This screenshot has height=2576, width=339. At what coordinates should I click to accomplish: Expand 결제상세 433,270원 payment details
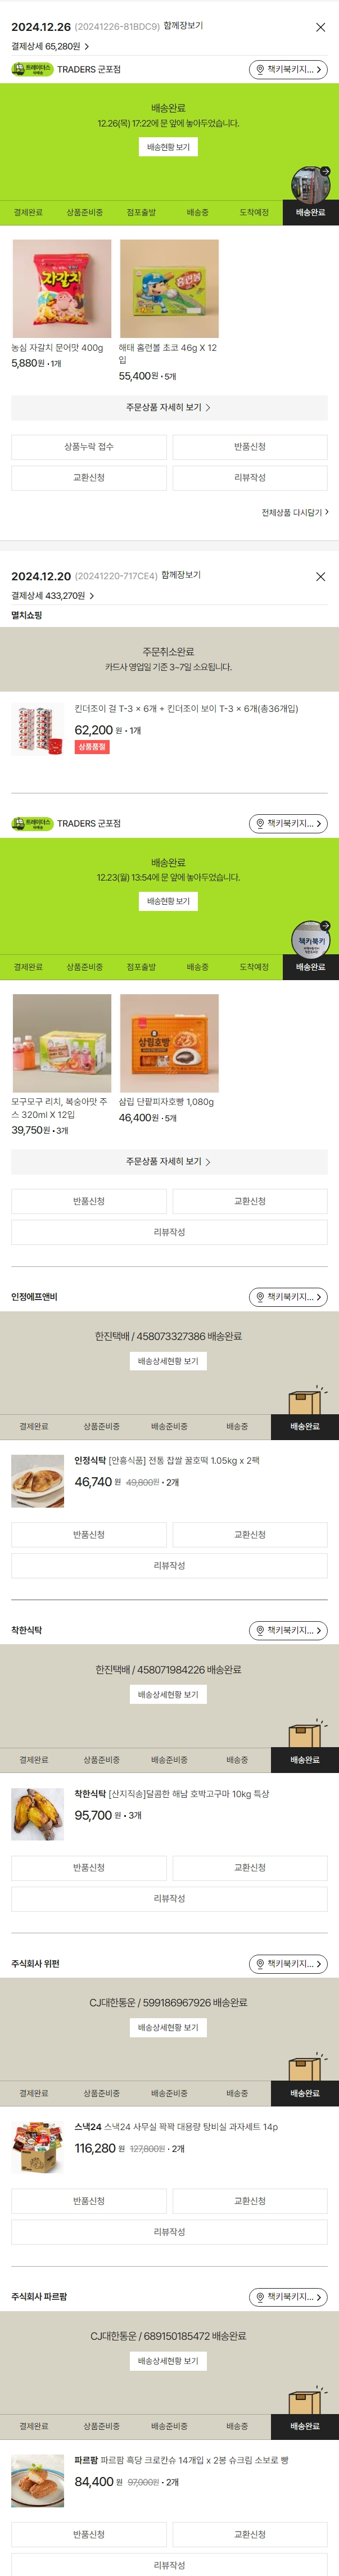click(53, 596)
